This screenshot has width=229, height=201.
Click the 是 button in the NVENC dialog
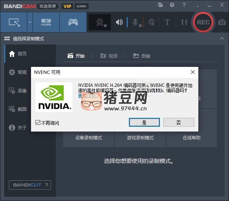pyautogui.click(x=144, y=122)
